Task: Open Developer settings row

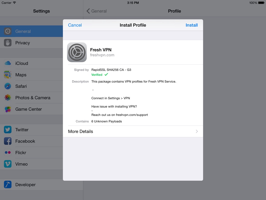Action: [42, 184]
